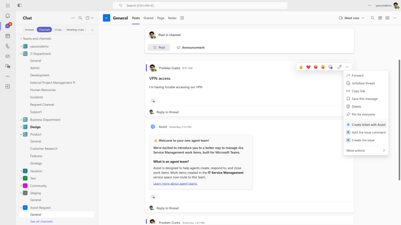Select Save this message
Image resolution: width=401 pixels, height=225 pixels.
click(x=366, y=99)
